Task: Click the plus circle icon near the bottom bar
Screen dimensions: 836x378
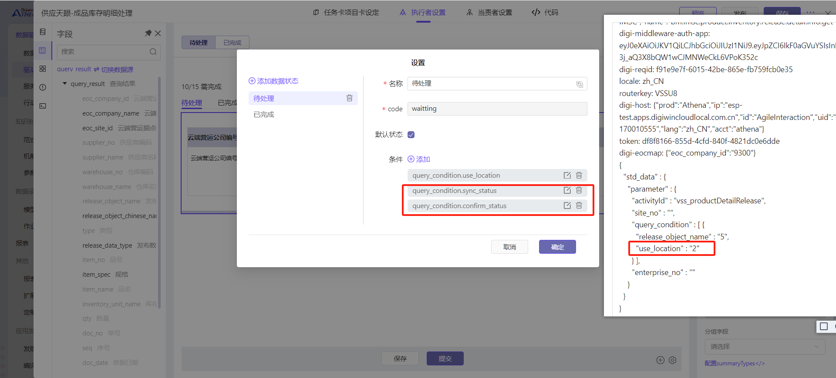Action: point(661,360)
